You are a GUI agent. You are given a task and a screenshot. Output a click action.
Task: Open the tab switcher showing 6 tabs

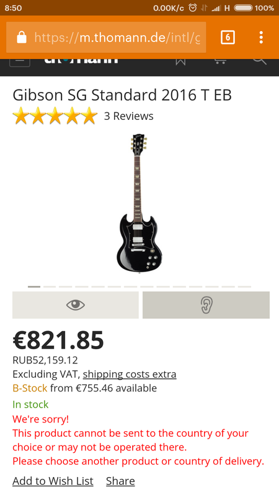[228, 37]
